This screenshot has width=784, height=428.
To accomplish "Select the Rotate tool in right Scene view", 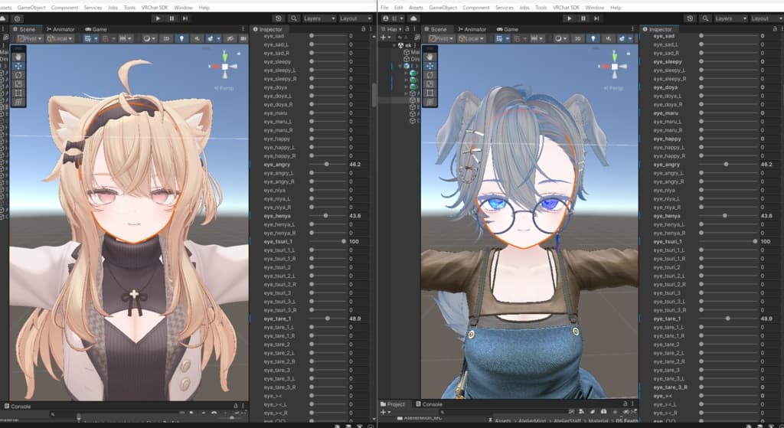I will click(430, 75).
